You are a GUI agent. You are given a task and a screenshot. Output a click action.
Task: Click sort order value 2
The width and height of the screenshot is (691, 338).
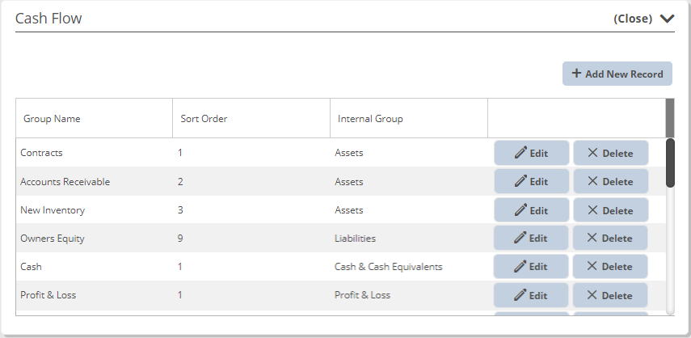pyautogui.click(x=180, y=182)
